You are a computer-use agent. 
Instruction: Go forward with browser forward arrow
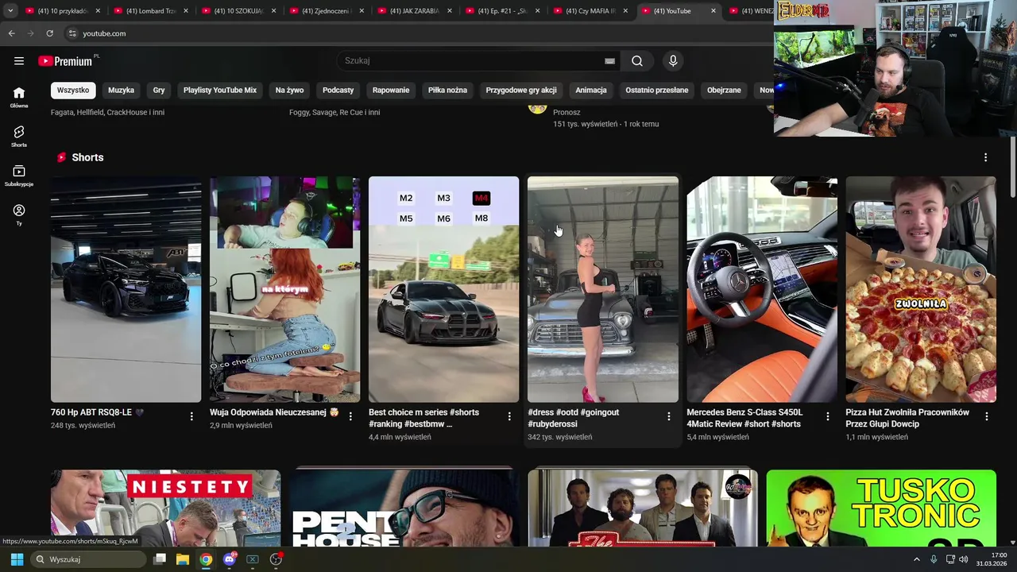coord(30,33)
